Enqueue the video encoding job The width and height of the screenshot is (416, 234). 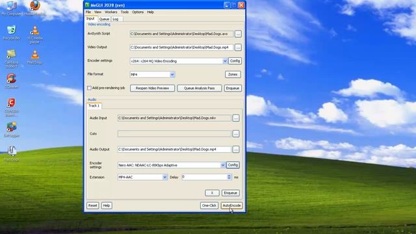coord(233,88)
